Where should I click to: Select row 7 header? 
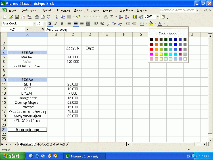coord(4,66)
